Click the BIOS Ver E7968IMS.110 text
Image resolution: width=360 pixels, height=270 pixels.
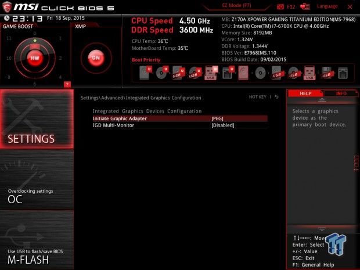tap(249, 53)
